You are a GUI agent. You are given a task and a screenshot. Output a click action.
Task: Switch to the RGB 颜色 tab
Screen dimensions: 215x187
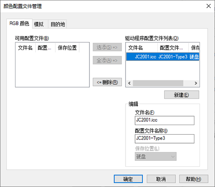19,24
